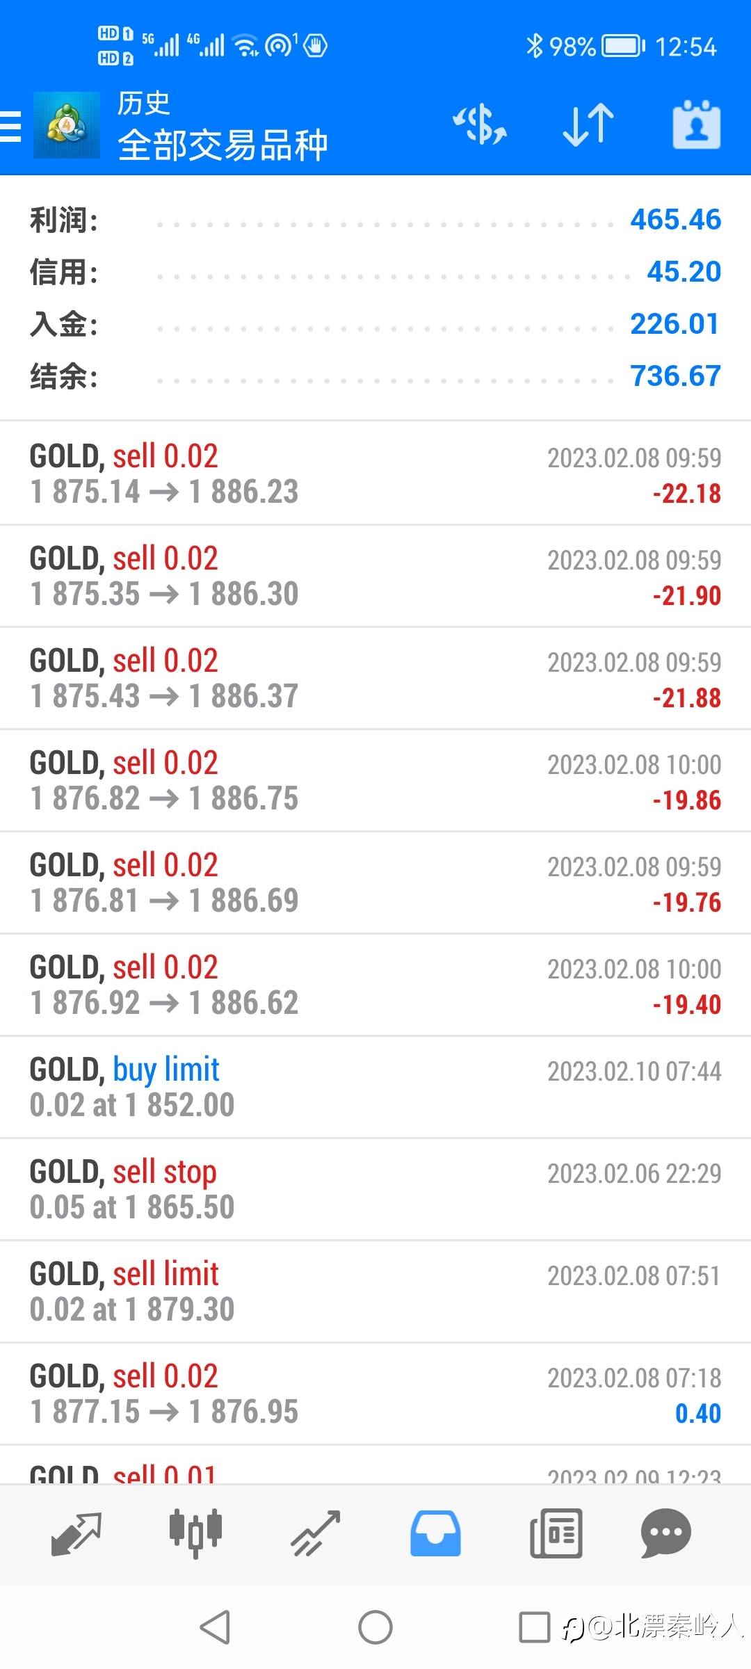Tap the MetaTrader 4 app logo

(x=67, y=126)
